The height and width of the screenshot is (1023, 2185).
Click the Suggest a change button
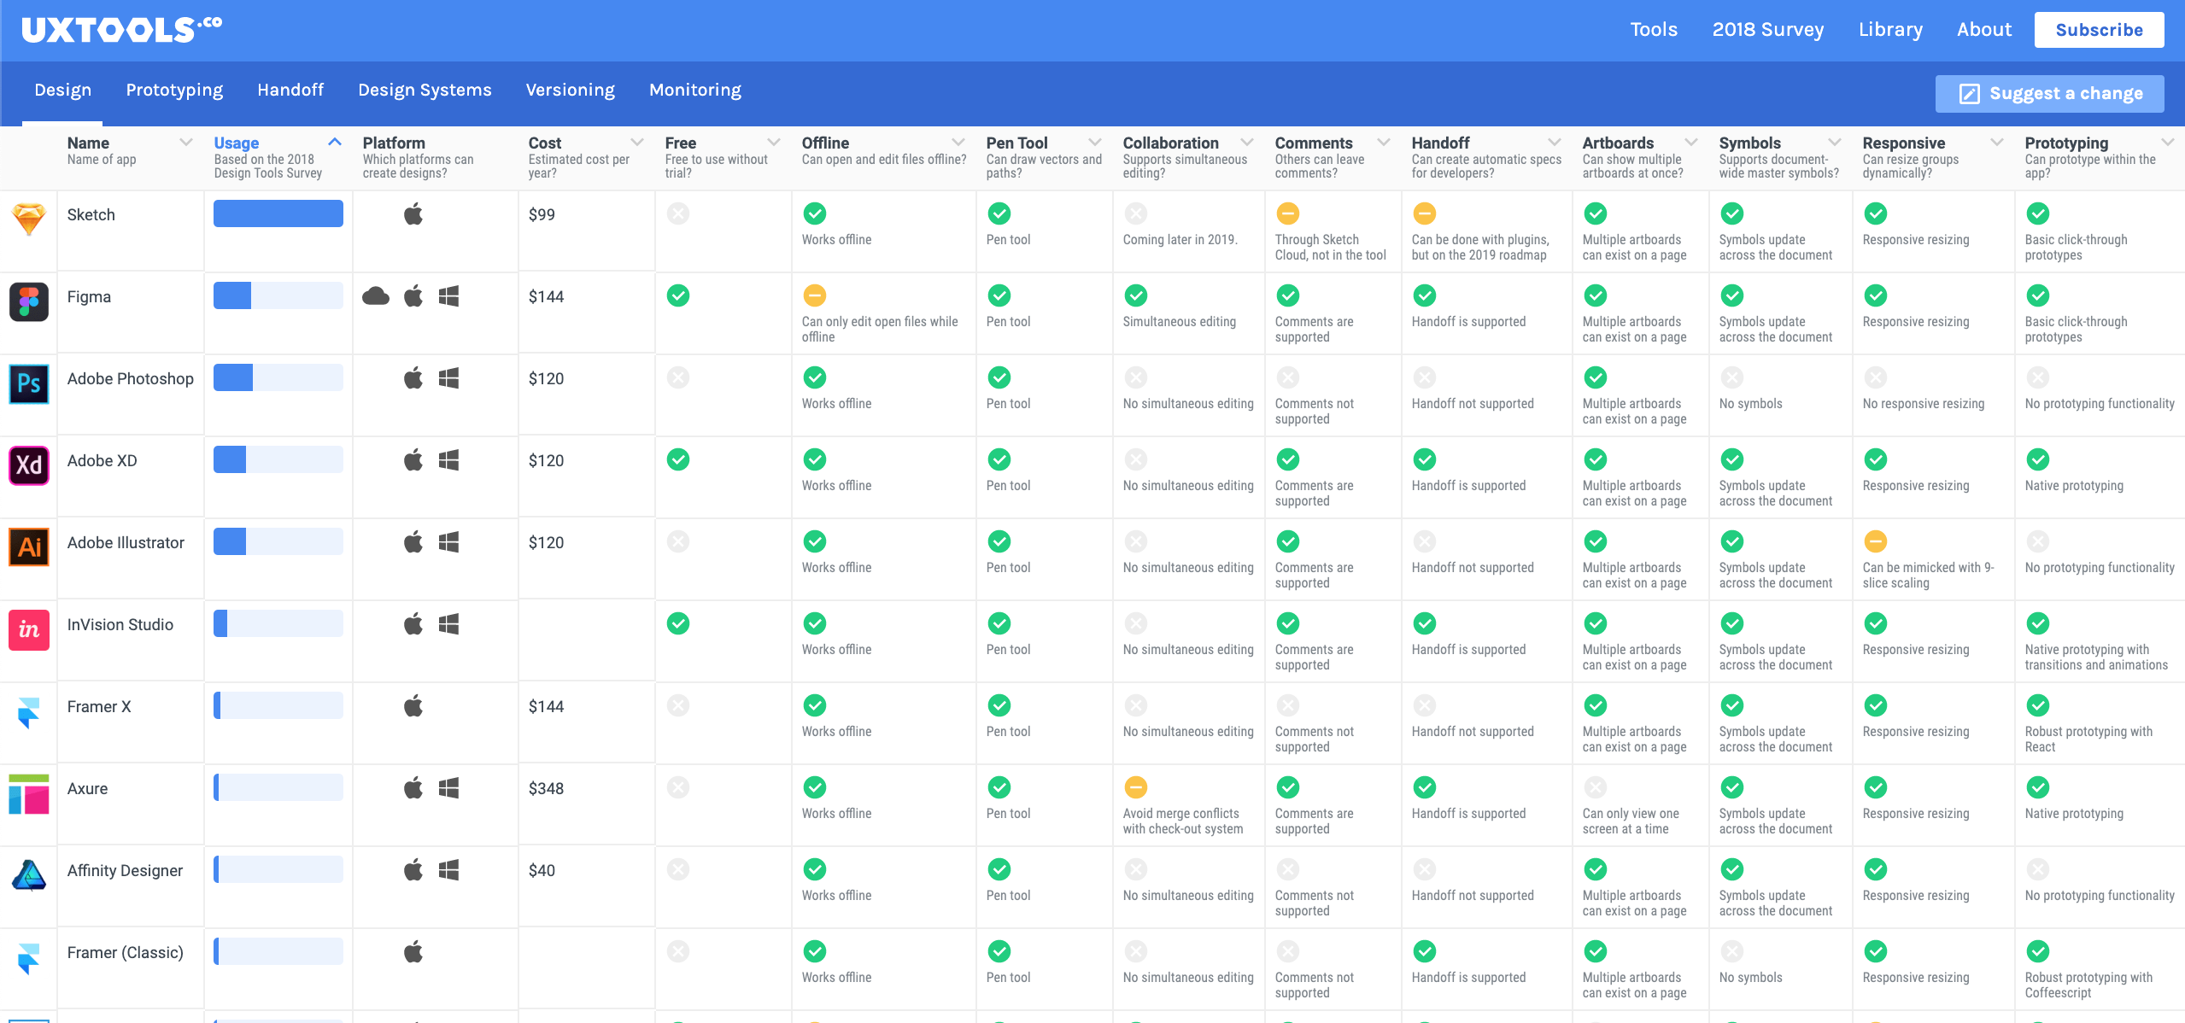click(2049, 93)
